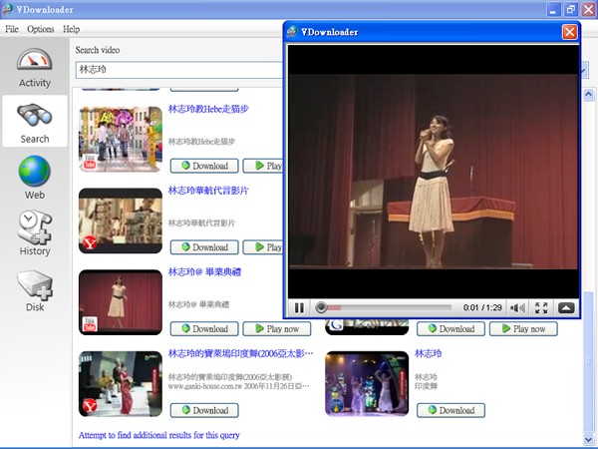Toggle fullscreen in the video player

(x=542, y=307)
